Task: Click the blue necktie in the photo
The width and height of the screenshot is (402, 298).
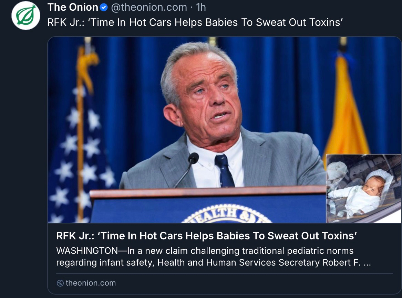Action: click(x=224, y=171)
